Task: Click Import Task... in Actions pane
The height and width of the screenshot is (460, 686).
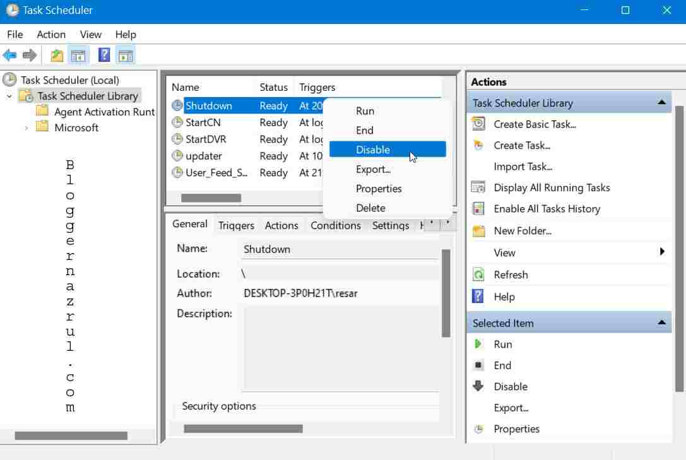Action: pos(523,167)
